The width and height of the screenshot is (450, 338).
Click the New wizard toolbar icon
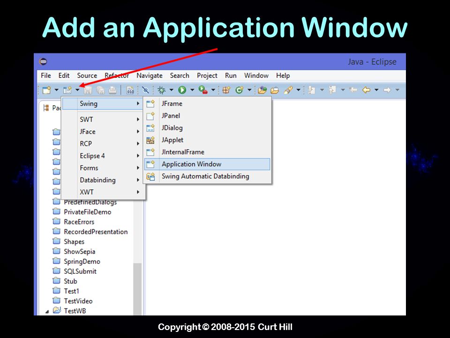(46, 90)
